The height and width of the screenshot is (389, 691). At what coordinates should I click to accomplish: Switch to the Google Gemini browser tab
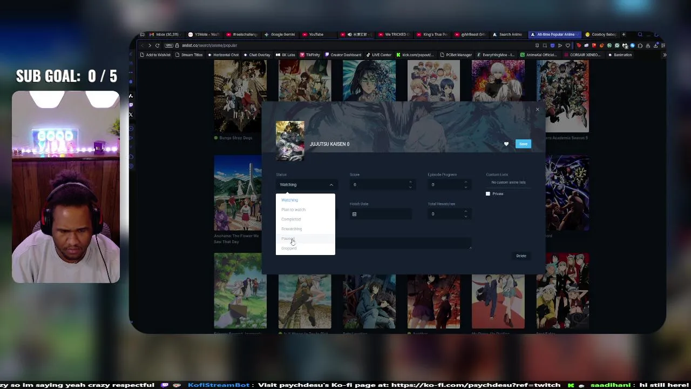click(280, 35)
